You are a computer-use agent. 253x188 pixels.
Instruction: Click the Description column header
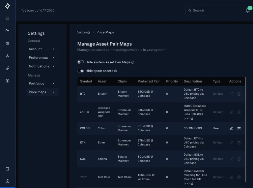[193, 81]
